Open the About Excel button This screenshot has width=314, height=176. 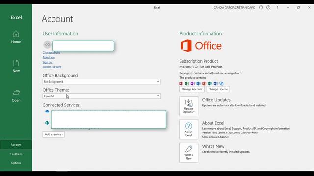pos(188,130)
